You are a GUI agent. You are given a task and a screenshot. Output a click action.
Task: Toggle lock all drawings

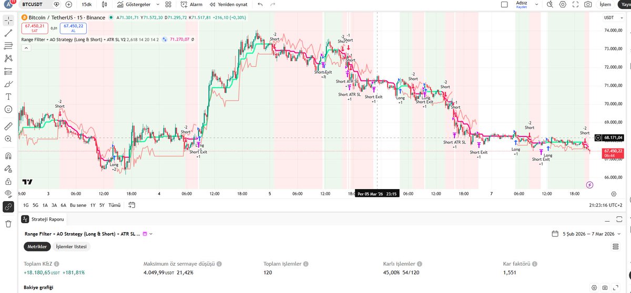8,181
